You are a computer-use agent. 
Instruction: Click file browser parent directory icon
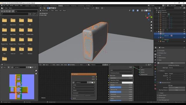pos(7,11)
